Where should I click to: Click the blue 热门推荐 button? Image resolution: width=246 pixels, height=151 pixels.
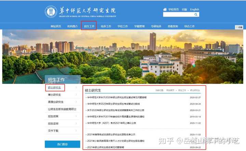(x=63, y=144)
